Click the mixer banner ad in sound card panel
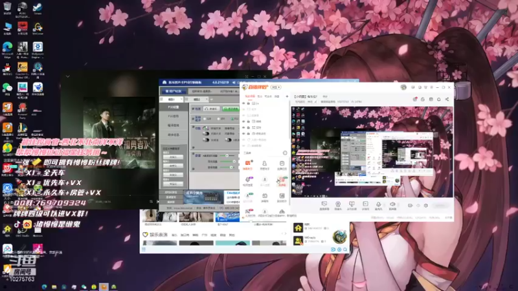 point(203,197)
